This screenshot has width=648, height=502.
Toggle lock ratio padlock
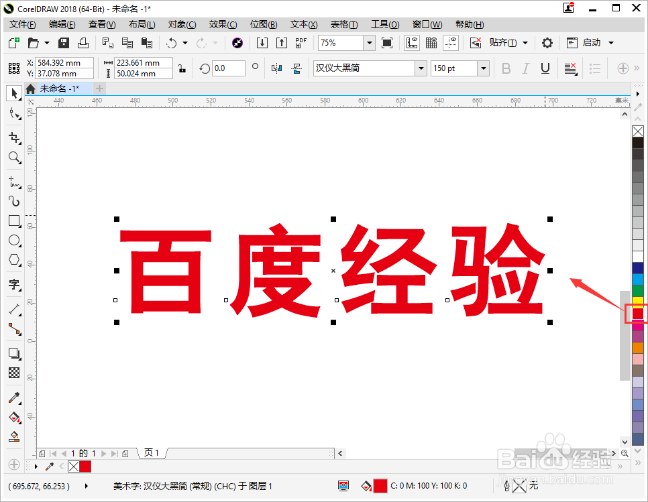pyautogui.click(x=182, y=68)
